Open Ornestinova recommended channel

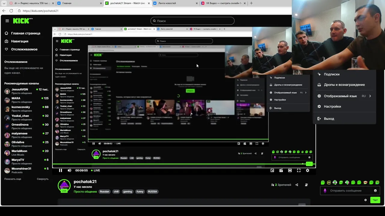[26, 126]
